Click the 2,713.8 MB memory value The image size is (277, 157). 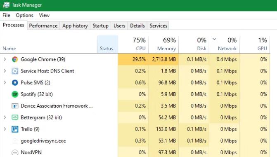click(x=164, y=59)
